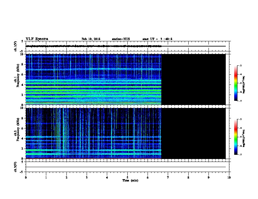Viewport: 258px width, 199px height.
Task: Click the "-7" label on ch.2 color bar
Action: (x=240, y=155)
